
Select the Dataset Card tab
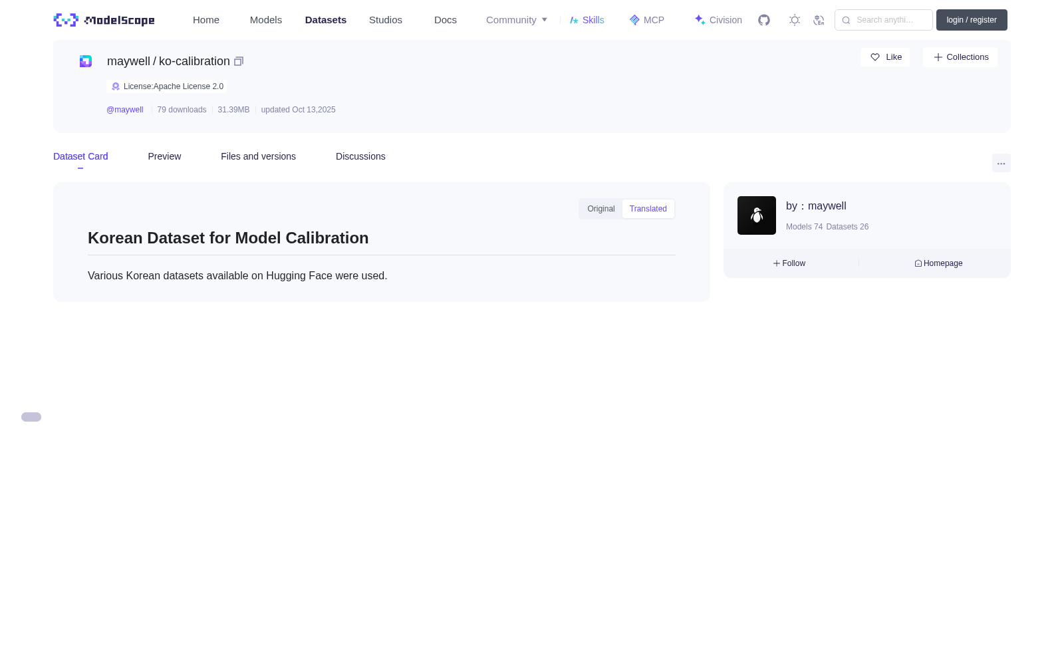80,156
